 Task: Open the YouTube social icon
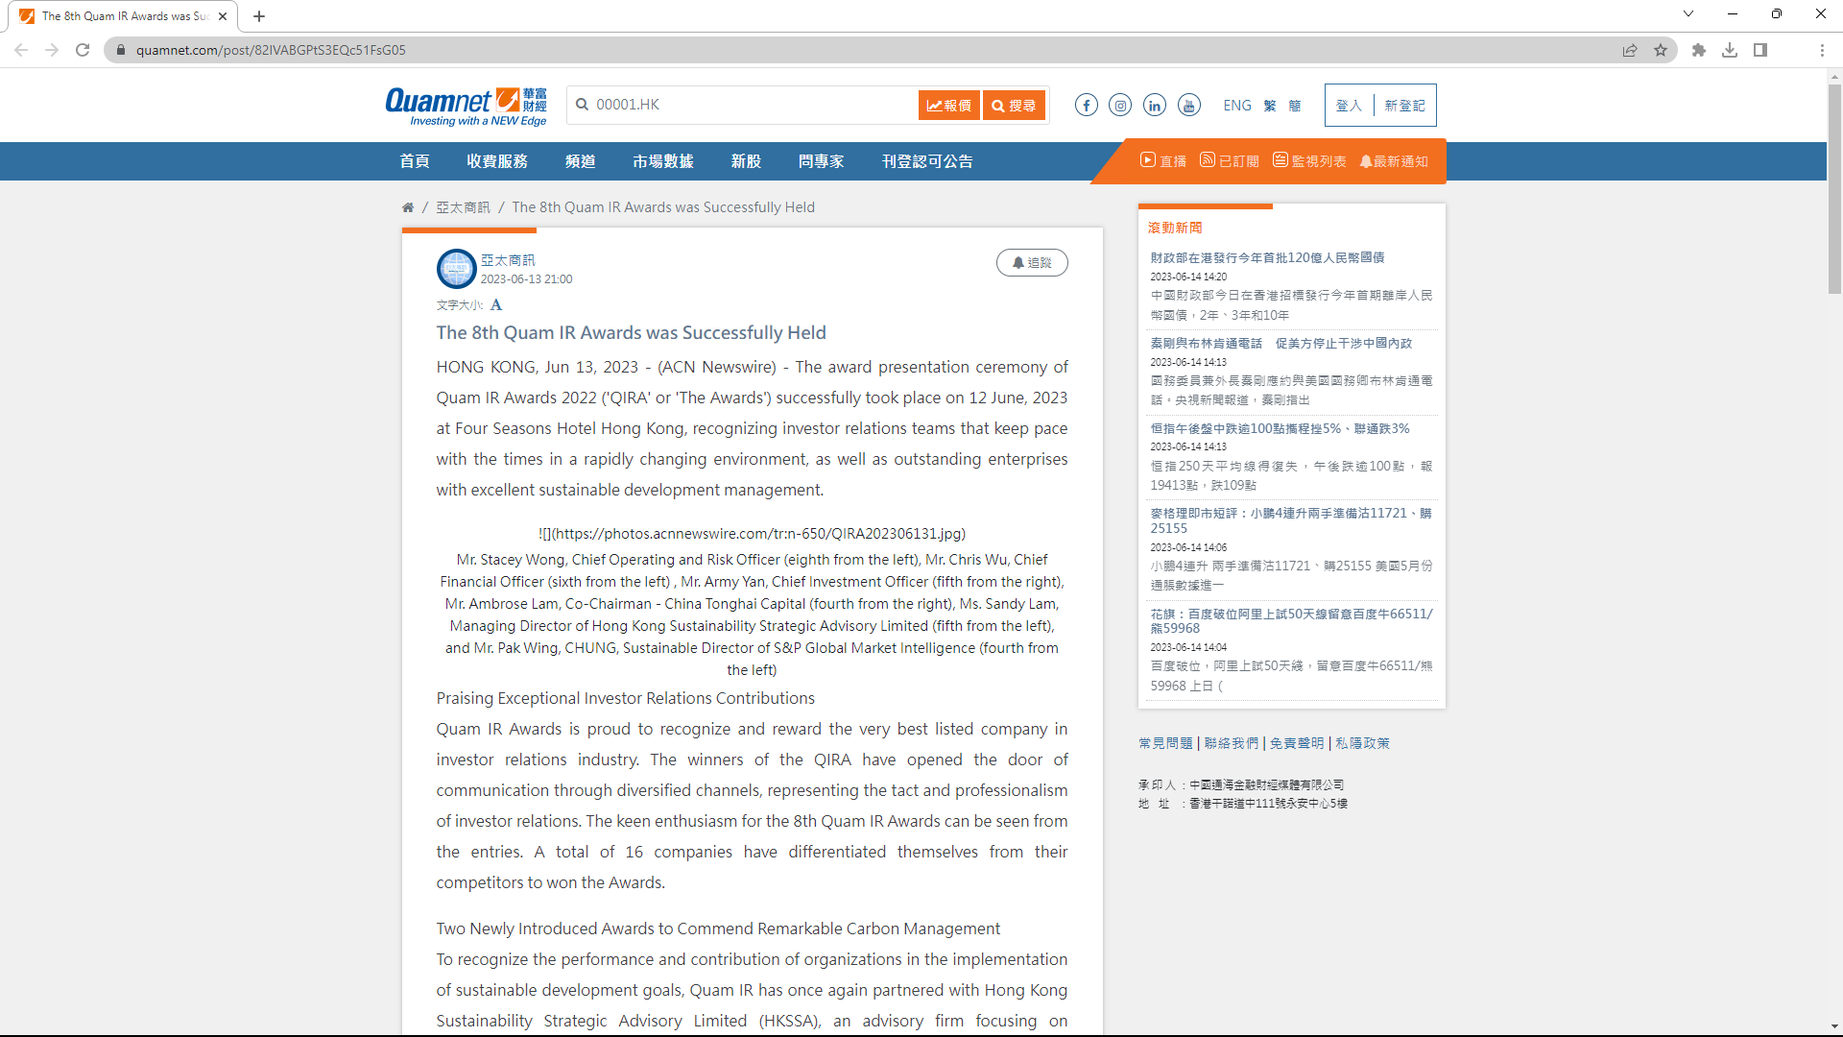(1189, 106)
